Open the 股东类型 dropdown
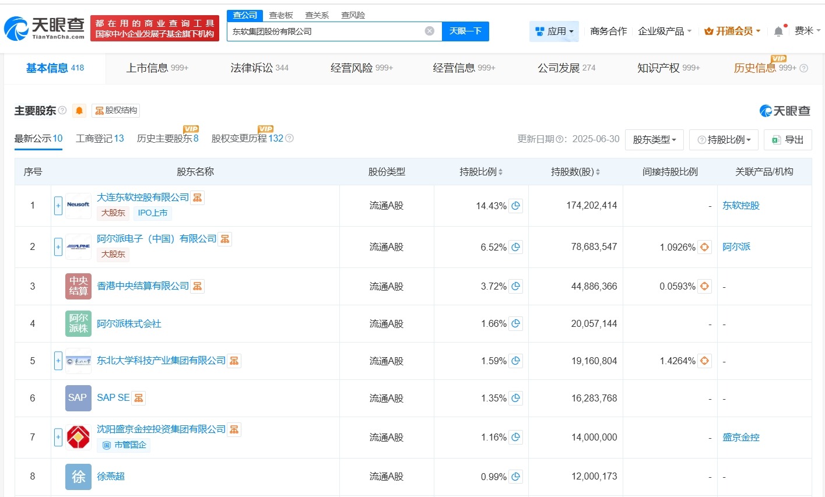This screenshot has width=825, height=497. point(654,140)
